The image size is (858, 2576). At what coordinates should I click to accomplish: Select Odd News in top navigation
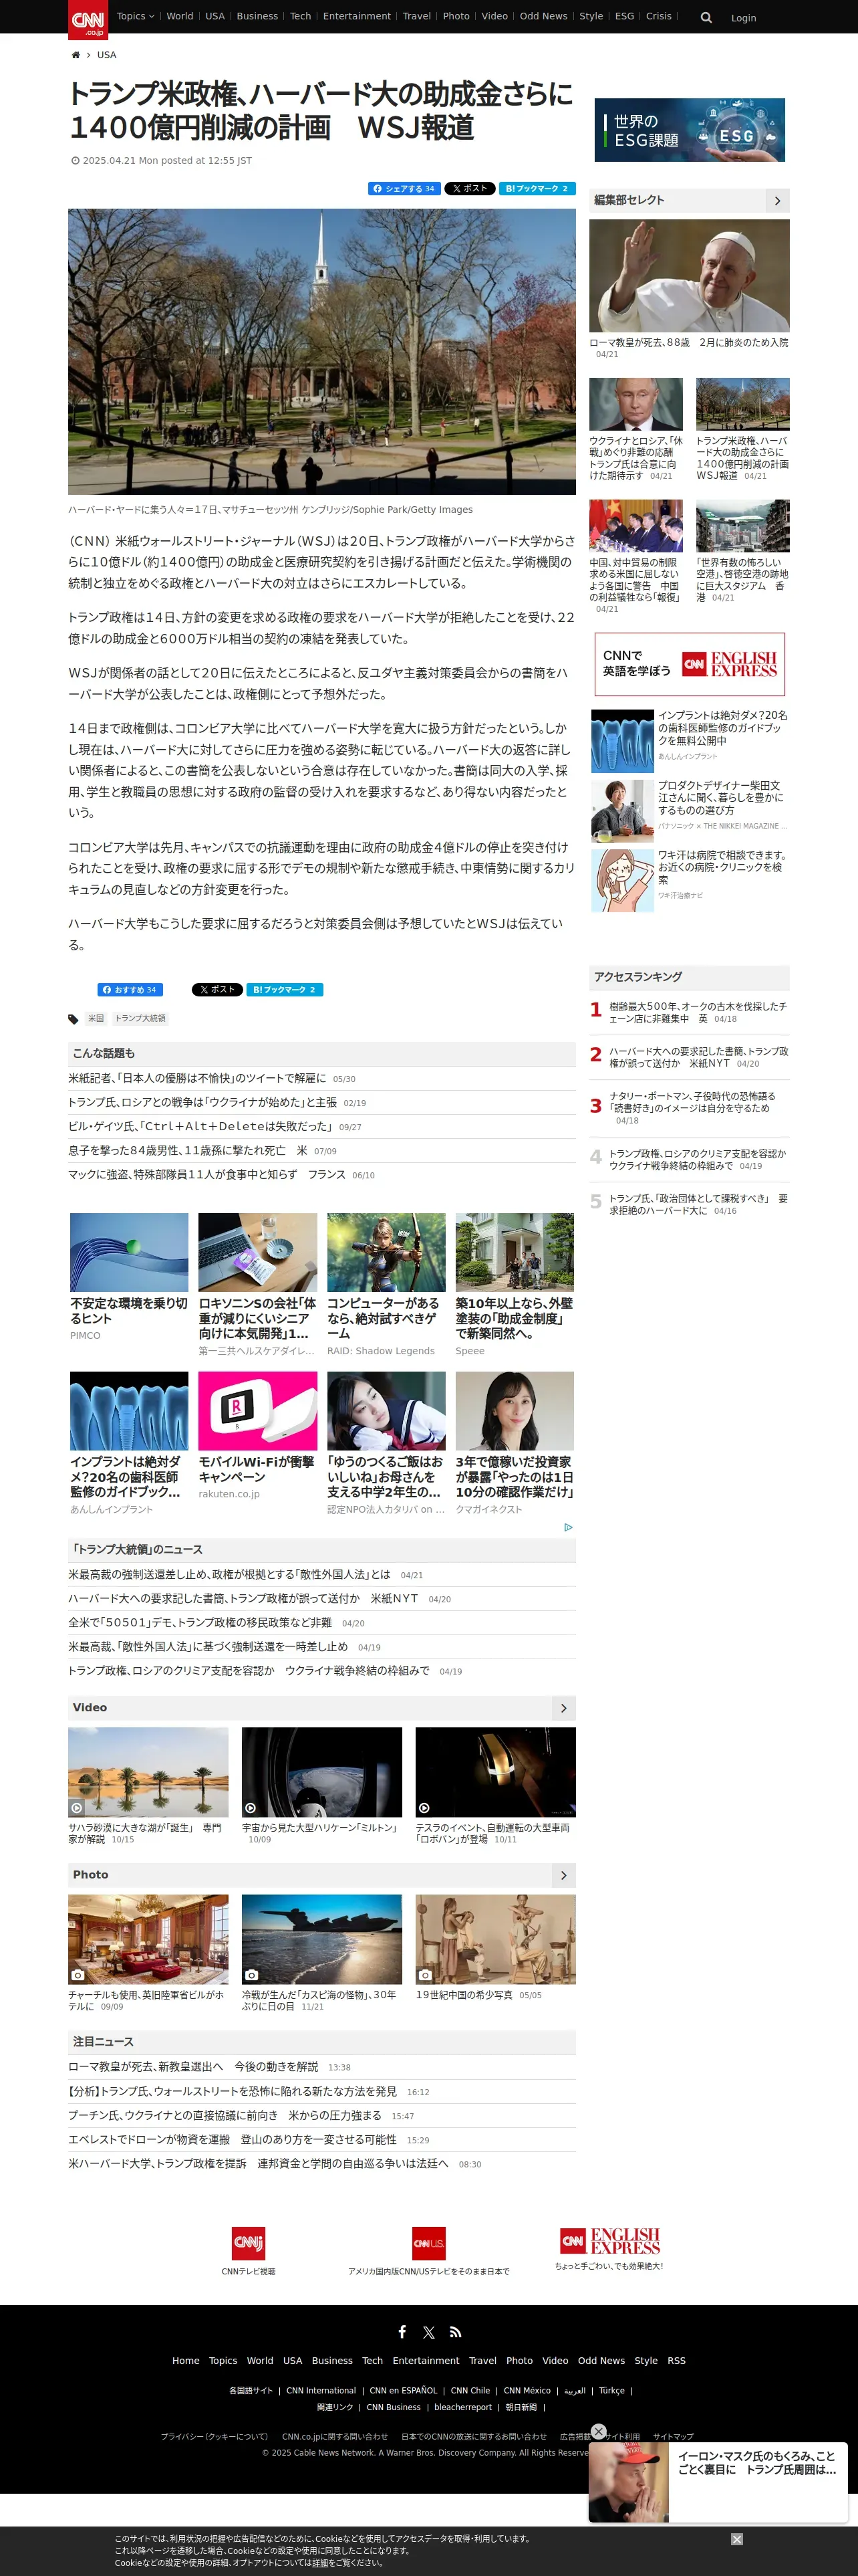543,16
